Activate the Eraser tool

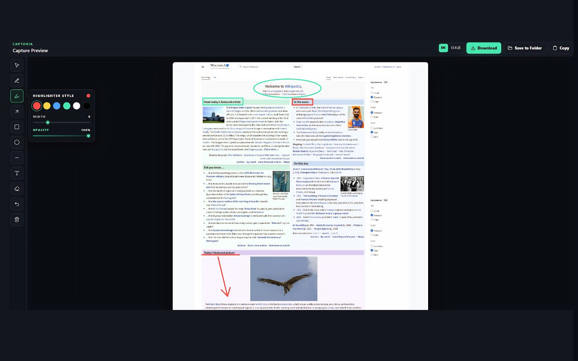pos(17,189)
